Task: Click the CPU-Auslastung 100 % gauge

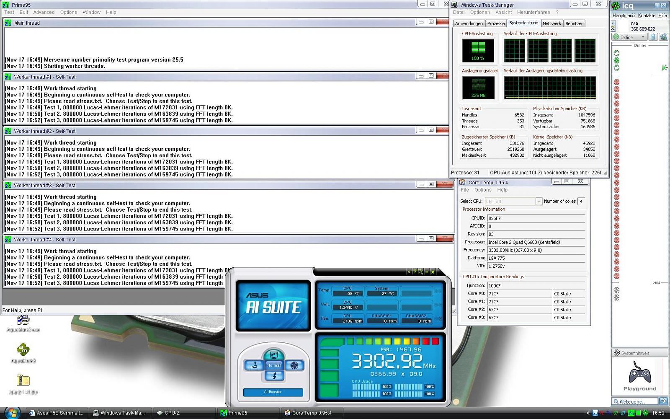Action: tap(478, 51)
